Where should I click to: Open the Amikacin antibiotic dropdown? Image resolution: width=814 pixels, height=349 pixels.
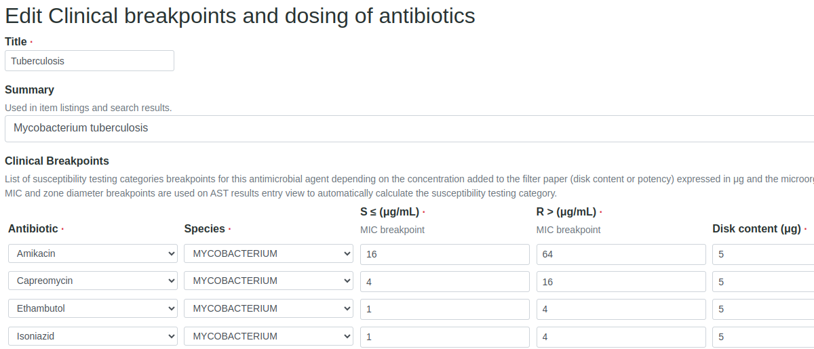[93, 254]
